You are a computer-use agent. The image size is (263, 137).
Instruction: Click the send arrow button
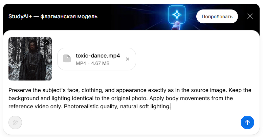[247, 122]
